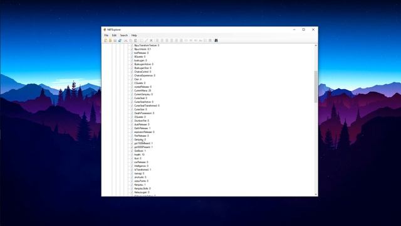Click the vertical scrollbar thumb
401x226 pixels.
tap(316, 87)
